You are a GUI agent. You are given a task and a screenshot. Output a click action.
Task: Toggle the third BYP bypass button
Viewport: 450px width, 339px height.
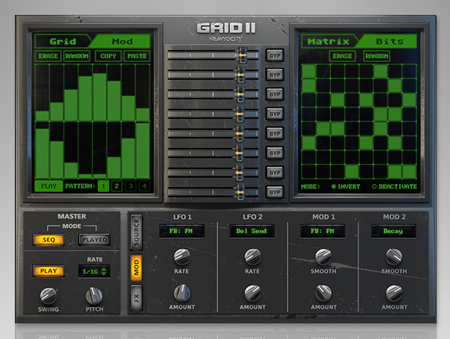[x=275, y=95]
